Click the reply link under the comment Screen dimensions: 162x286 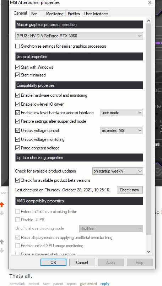(x=105, y=284)
